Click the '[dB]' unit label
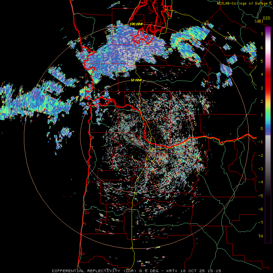 (x=259, y=21)
